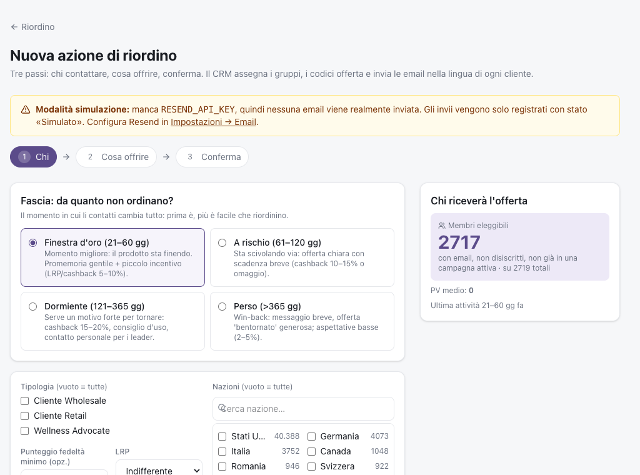This screenshot has height=475, width=640.
Task: Click the Svizzera count 922
Action: coord(382,466)
